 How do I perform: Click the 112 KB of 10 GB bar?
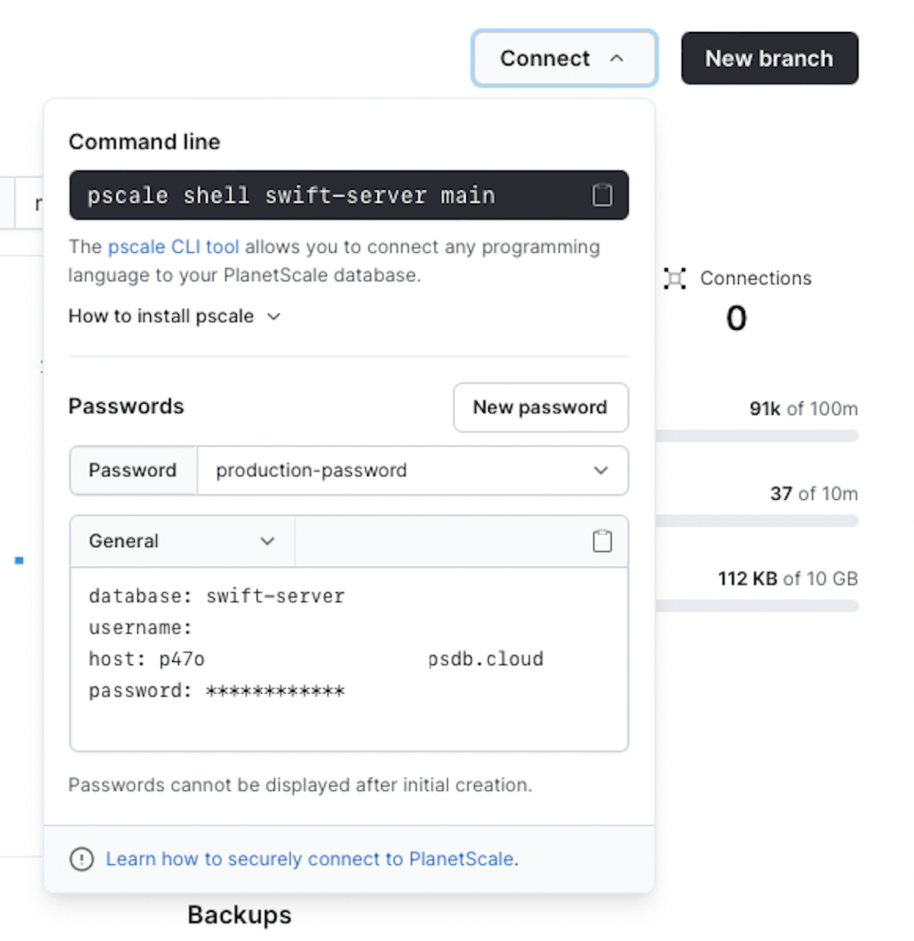[x=756, y=606]
